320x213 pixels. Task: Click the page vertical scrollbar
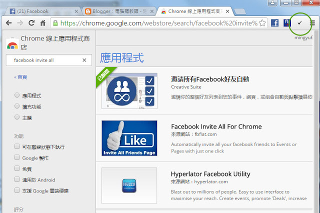(316, 121)
